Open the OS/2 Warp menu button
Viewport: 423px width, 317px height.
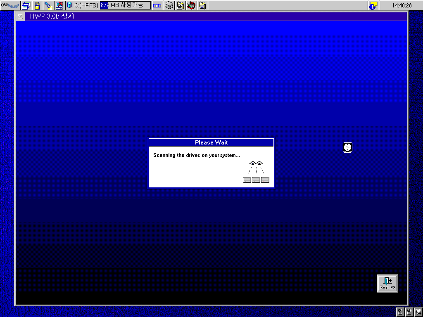click(x=10, y=5)
